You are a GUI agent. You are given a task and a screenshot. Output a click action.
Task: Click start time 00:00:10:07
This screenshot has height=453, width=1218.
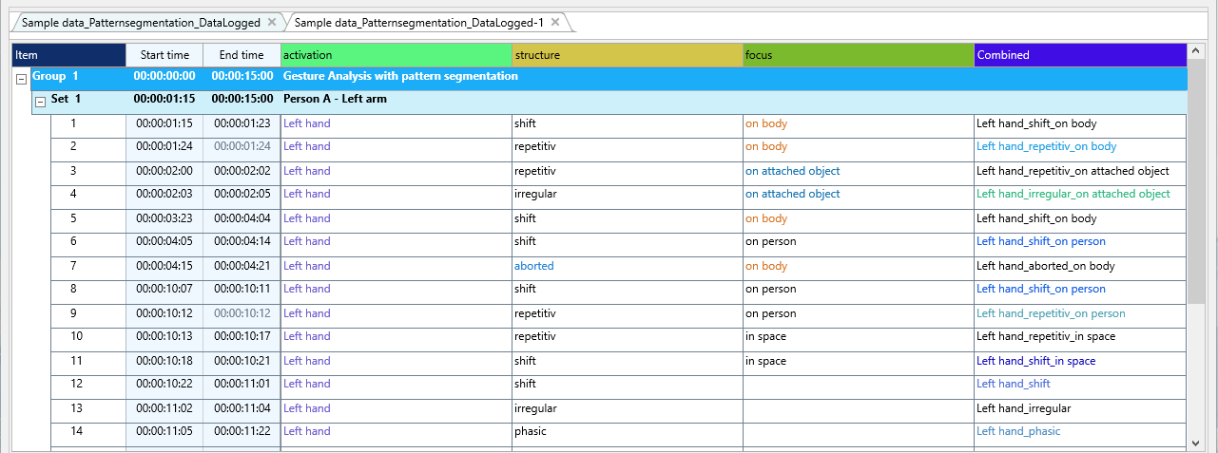(x=164, y=290)
